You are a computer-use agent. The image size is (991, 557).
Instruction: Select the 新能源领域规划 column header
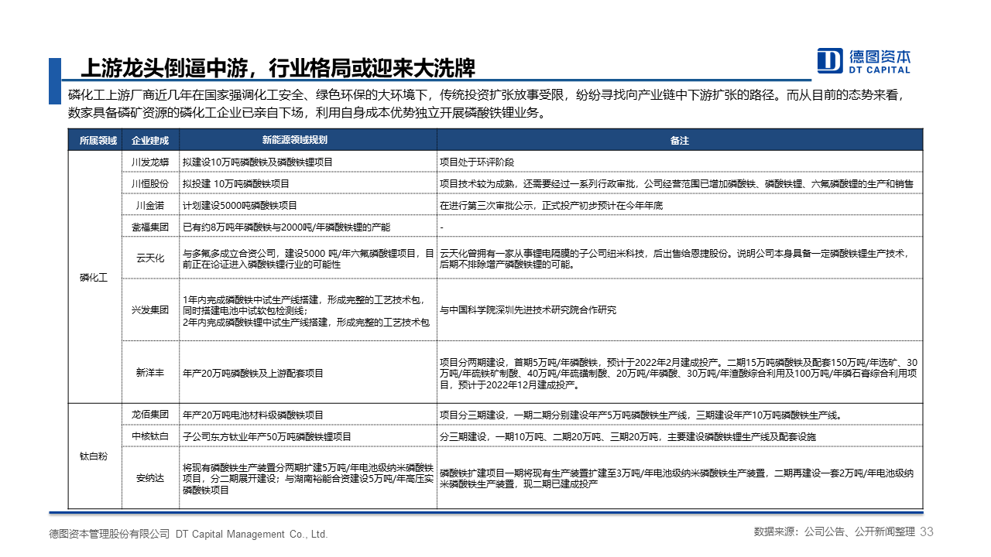coord(308,140)
